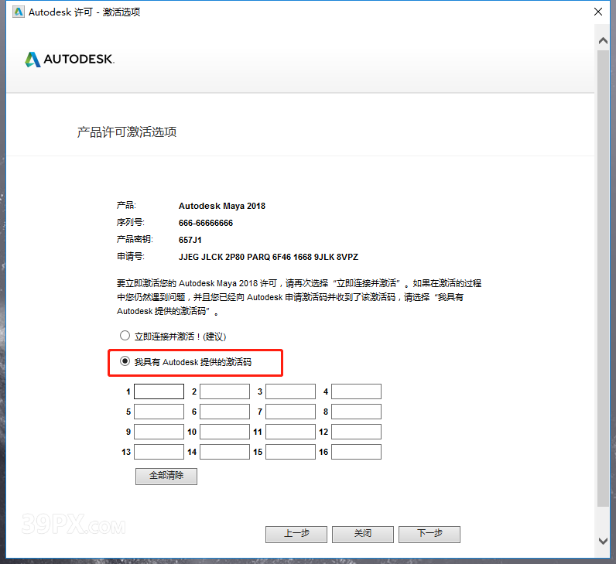Click the product name Autodesk Maya 2018

(x=222, y=206)
